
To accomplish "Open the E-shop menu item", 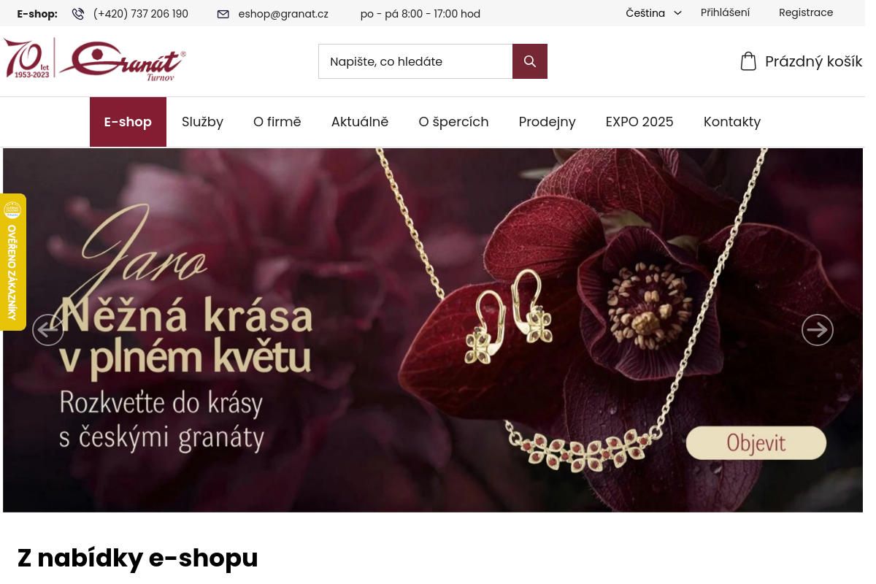I will pos(128,122).
